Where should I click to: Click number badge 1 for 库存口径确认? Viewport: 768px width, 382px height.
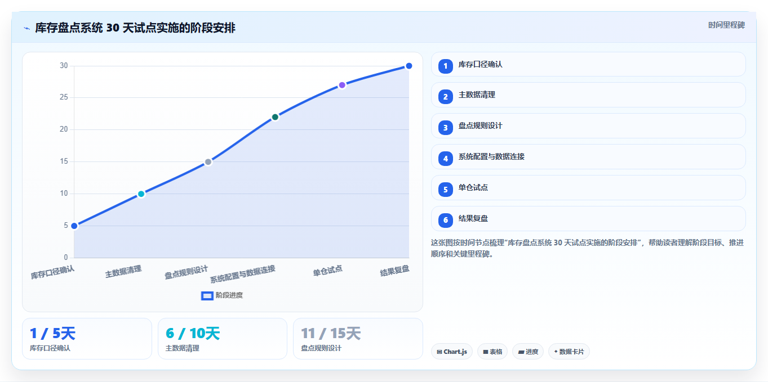[446, 66]
